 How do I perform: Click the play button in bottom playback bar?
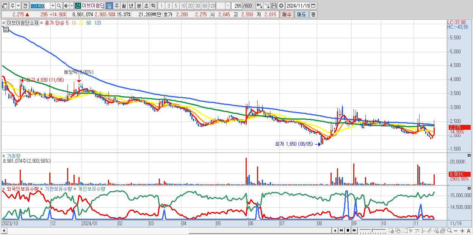(x=335, y=230)
